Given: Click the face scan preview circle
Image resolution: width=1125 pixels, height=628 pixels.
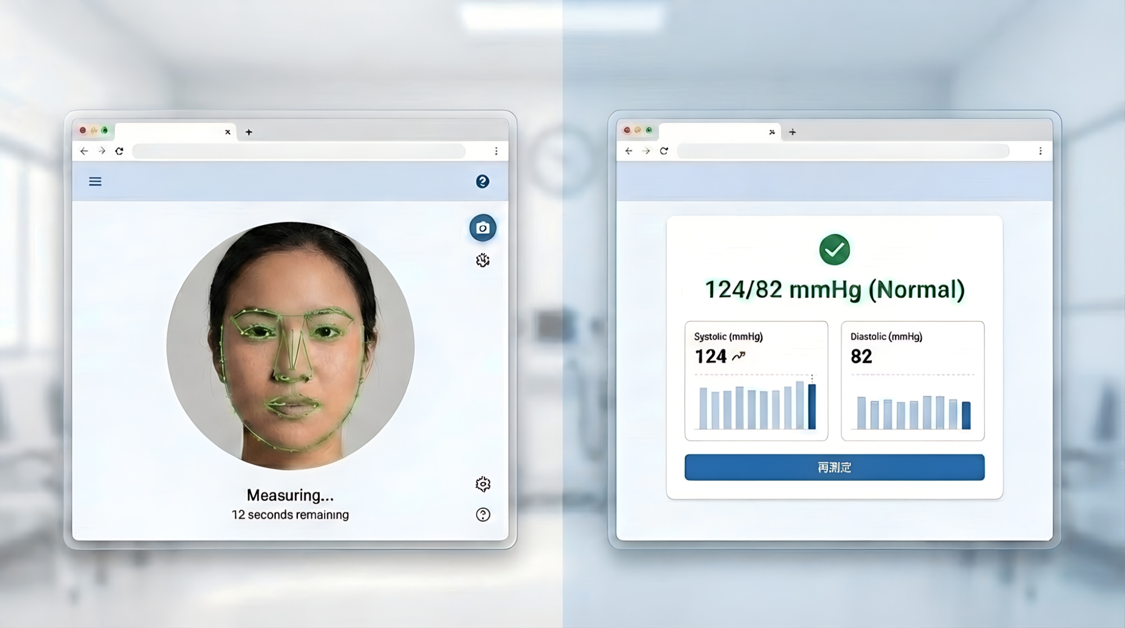Looking at the screenshot, I should pyautogui.click(x=290, y=346).
